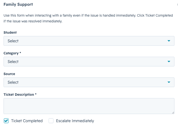Click the form instructions paragraph
The height and width of the screenshot is (127, 178).
point(88,18)
